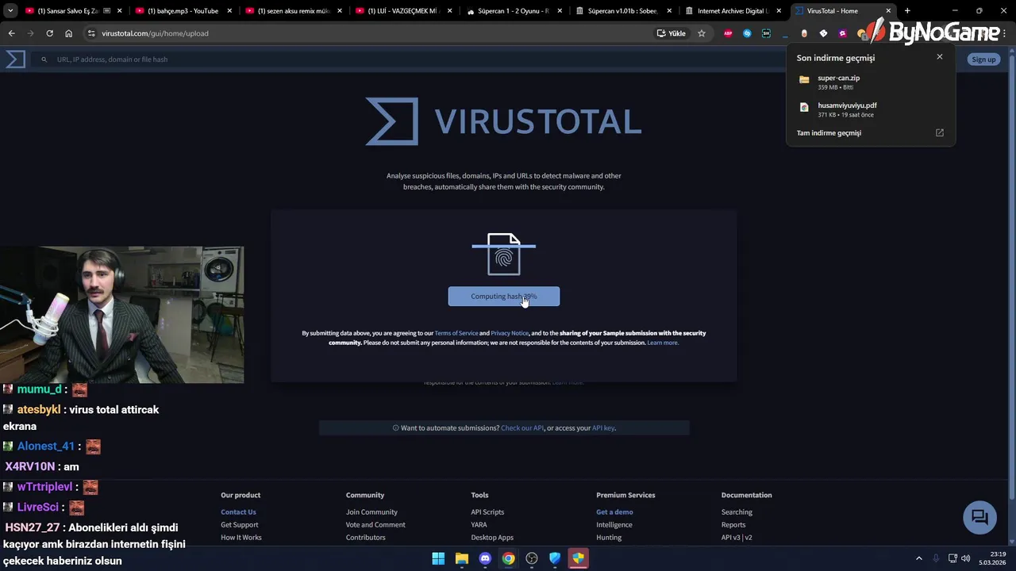Viewport: 1016px width, 571px height.
Task: Click the Yükle install button in address bar
Action: pyautogui.click(x=671, y=33)
